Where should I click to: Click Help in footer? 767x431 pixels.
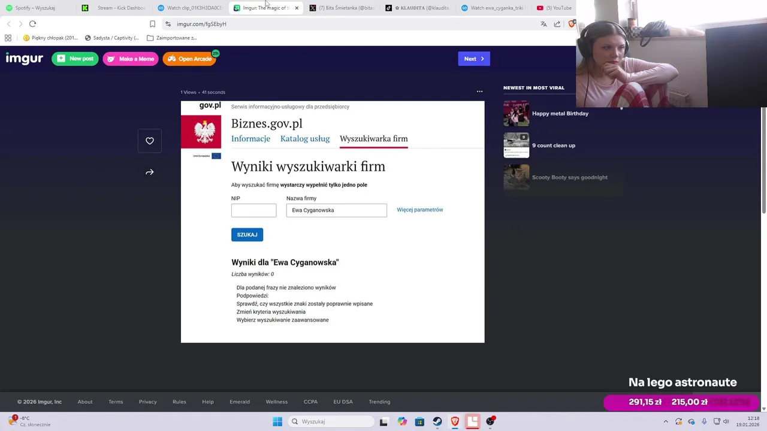[208, 402]
